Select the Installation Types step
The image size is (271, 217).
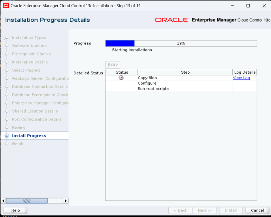click(x=29, y=38)
